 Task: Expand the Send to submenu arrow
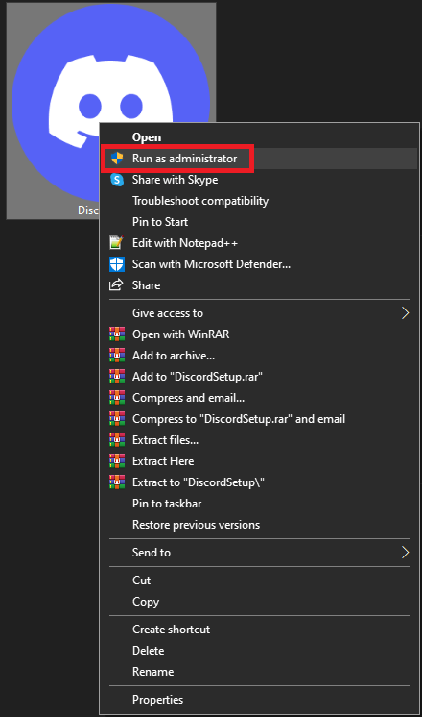coord(405,553)
